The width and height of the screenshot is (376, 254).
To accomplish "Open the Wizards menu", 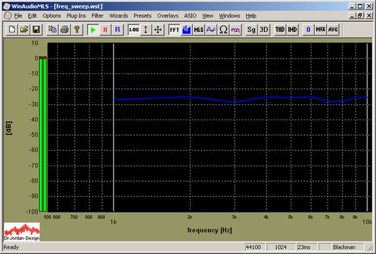I will click(x=119, y=15).
